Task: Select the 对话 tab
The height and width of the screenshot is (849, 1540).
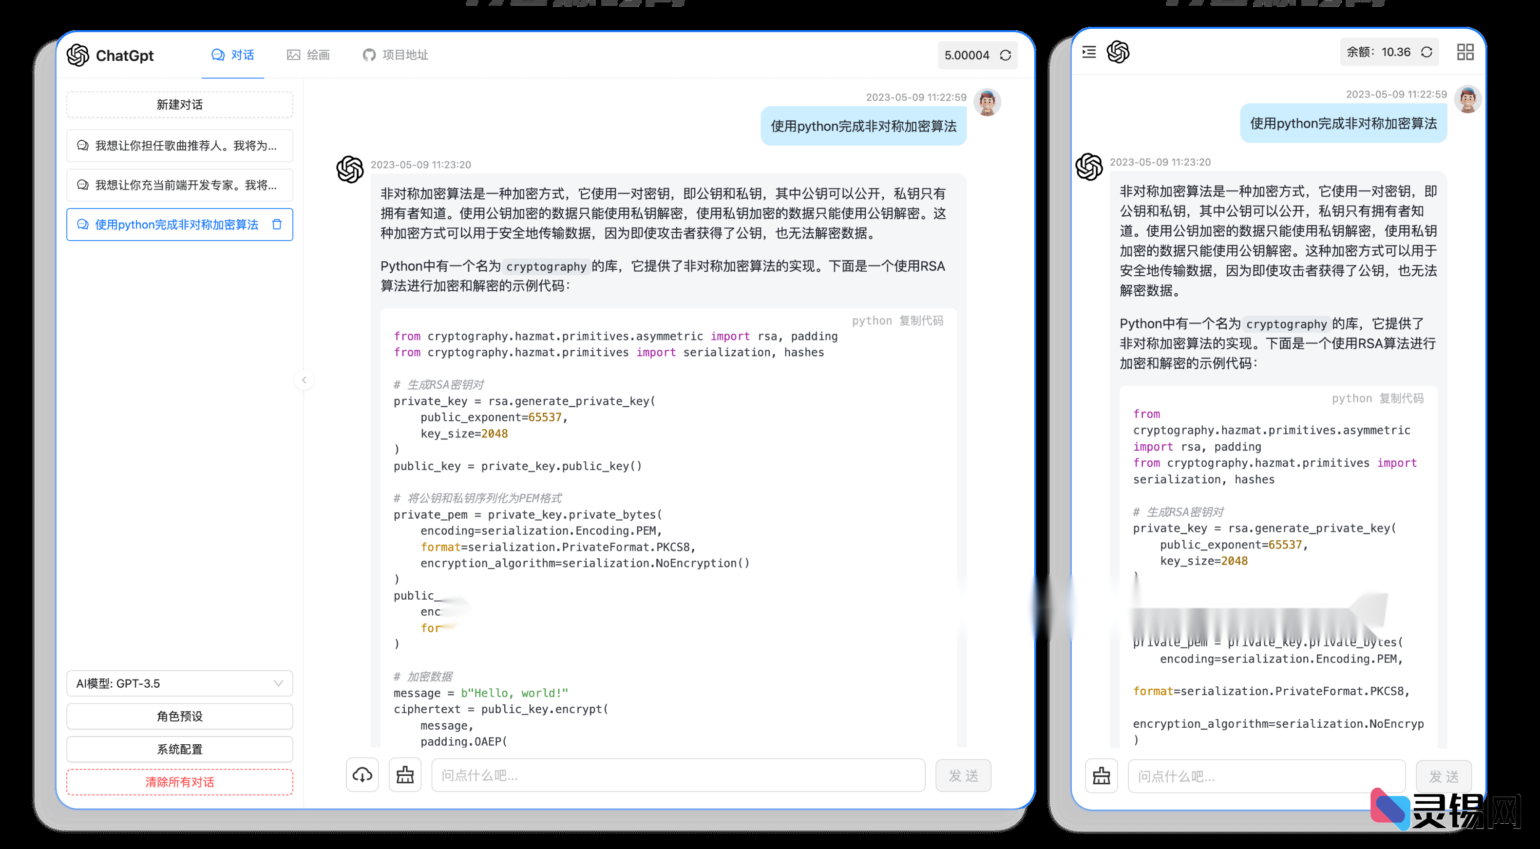Action: click(x=233, y=55)
